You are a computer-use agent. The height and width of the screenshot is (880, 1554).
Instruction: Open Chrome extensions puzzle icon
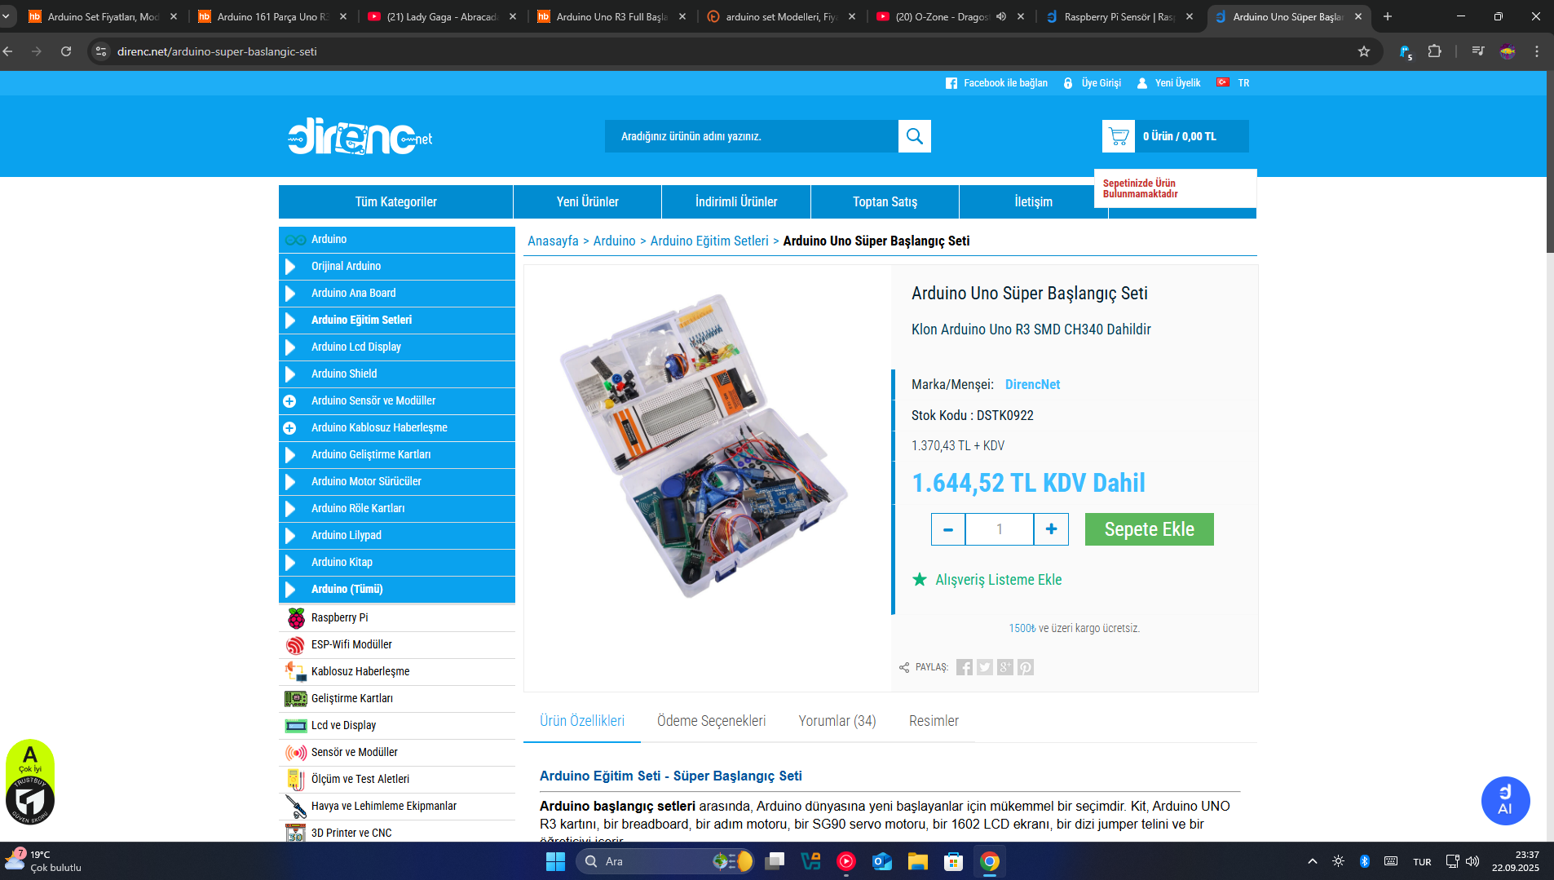pyautogui.click(x=1434, y=51)
